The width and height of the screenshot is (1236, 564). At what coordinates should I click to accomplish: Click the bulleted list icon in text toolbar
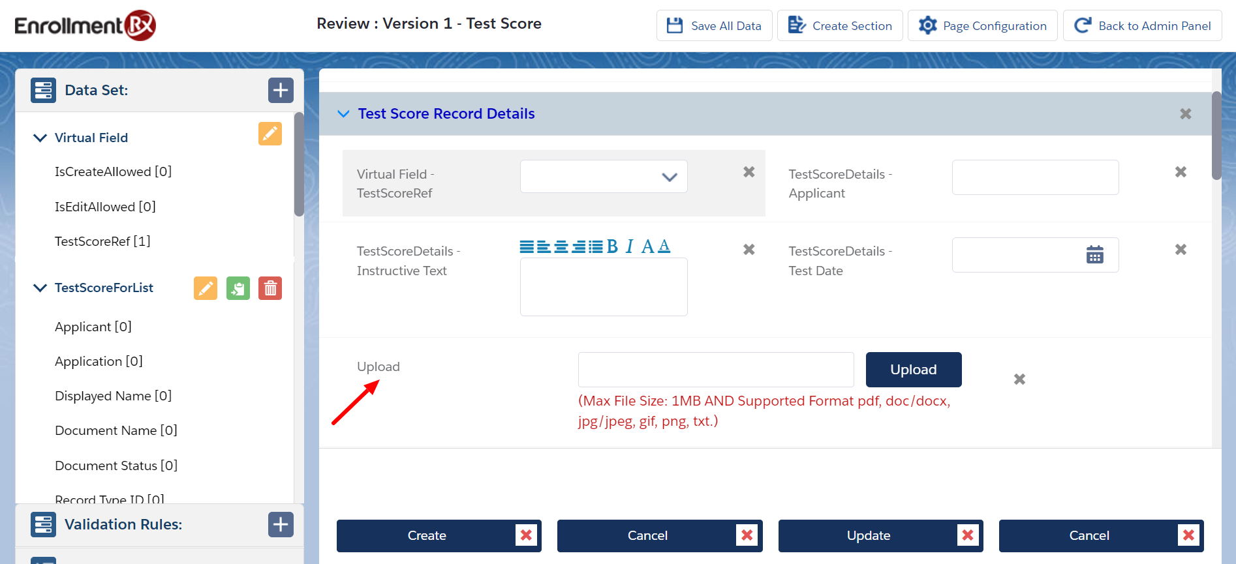tap(596, 246)
